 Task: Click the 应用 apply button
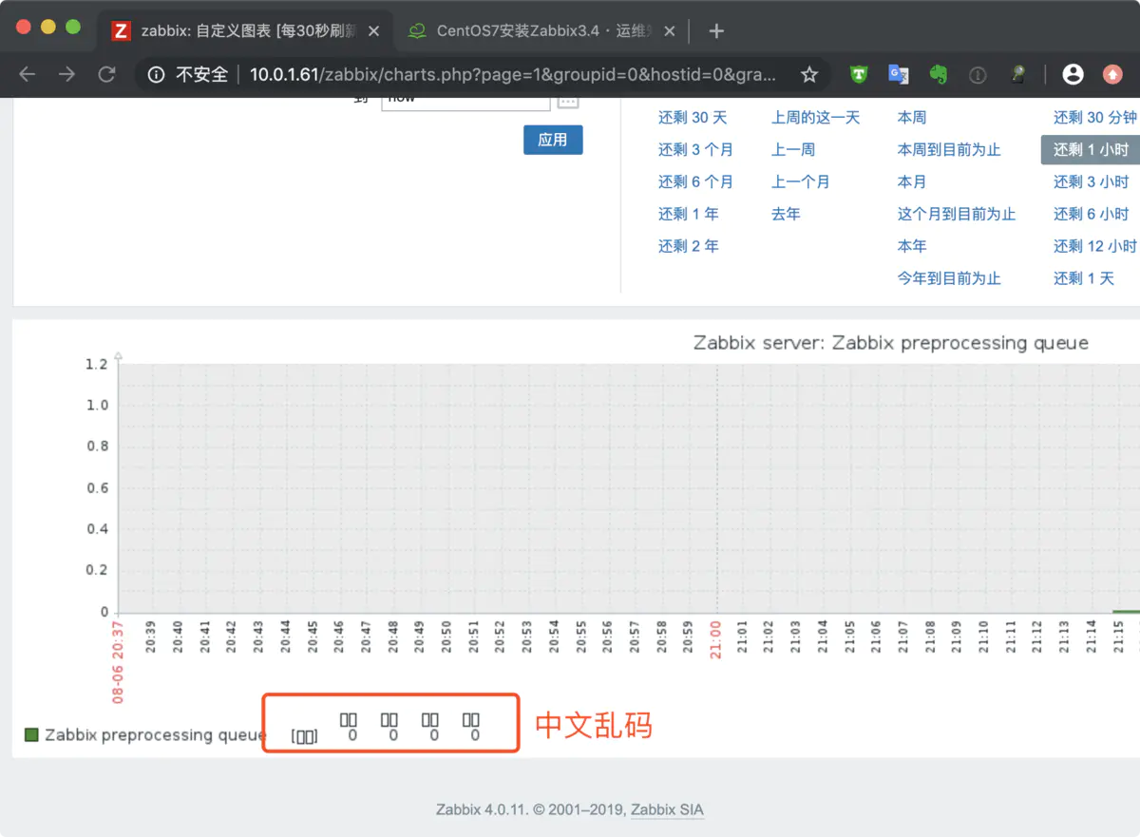point(553,140)
